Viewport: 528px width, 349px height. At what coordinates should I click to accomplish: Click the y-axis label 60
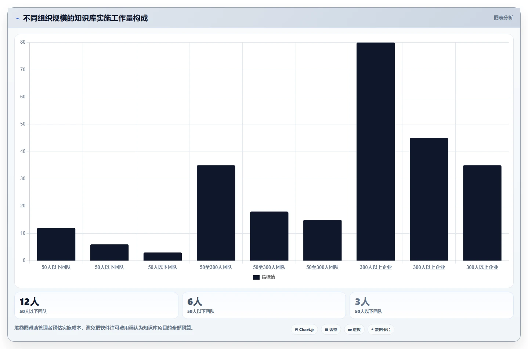pos(23,97)
